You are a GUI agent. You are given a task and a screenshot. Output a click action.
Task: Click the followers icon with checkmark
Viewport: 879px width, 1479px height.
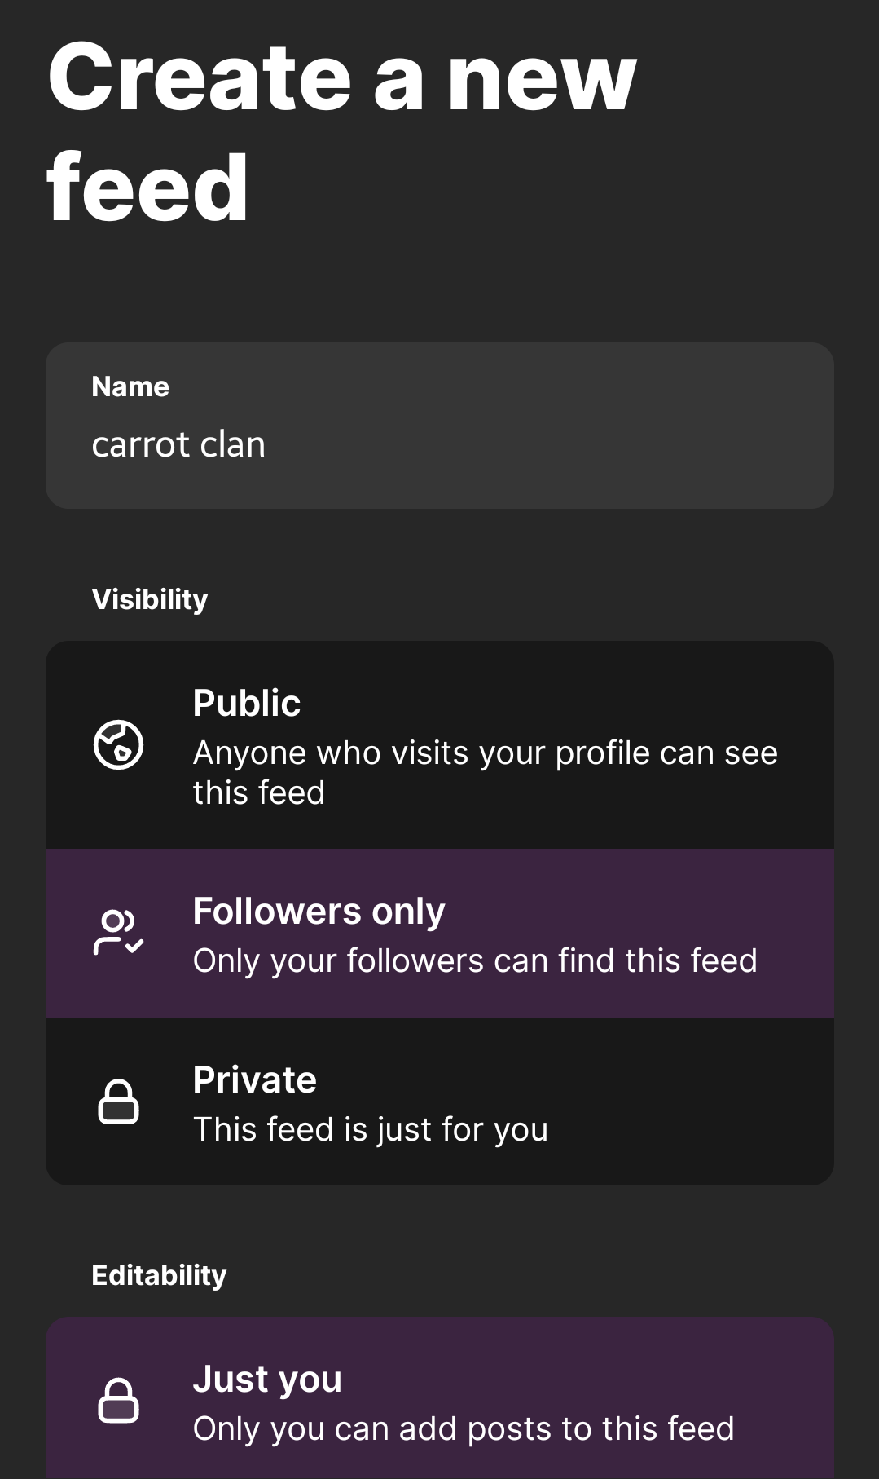[119, 933]
